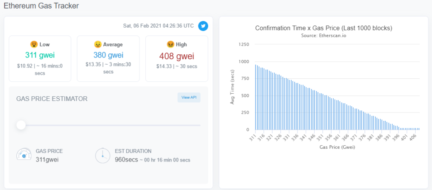Click the angry High price emoji
The image size is (432, 190).
(170, 44)
